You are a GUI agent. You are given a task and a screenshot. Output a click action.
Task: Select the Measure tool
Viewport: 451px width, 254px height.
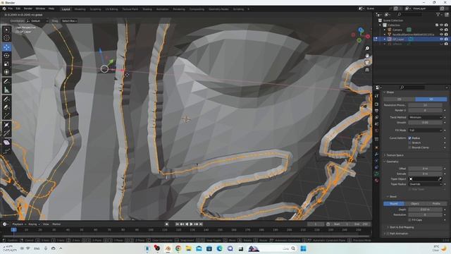tap(6, 90)
